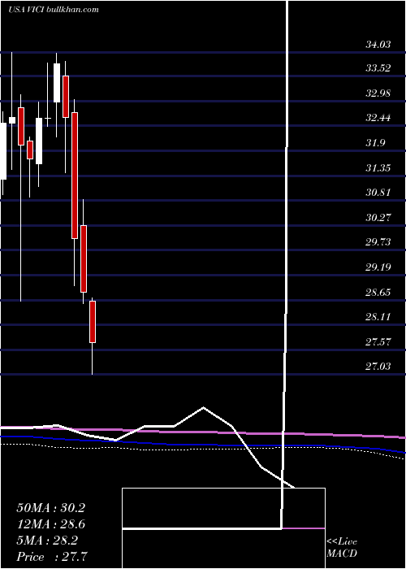Click the 32.98 price axis label

pos(378,93)
